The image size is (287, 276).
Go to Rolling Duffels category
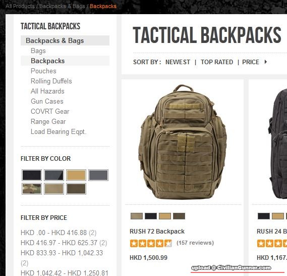(51, 81)
